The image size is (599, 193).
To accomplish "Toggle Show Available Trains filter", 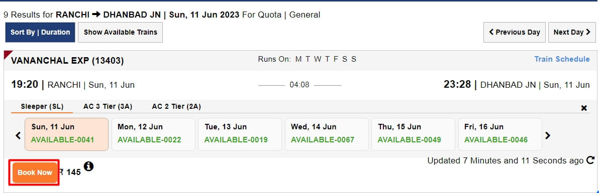I will coord(120,32).
